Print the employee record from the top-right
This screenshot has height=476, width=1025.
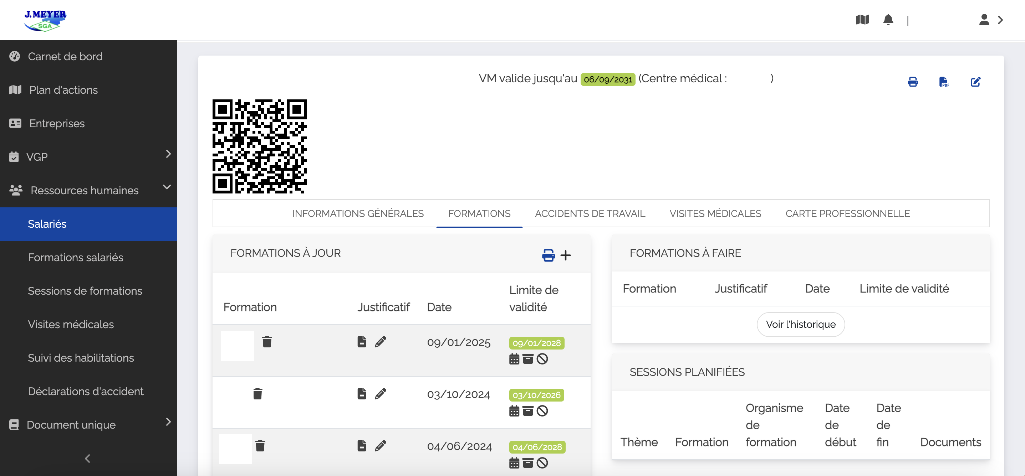click(913, 82)
